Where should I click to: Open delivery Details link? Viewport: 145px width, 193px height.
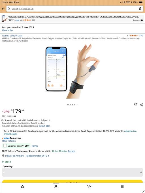click(x=72, y=151)
